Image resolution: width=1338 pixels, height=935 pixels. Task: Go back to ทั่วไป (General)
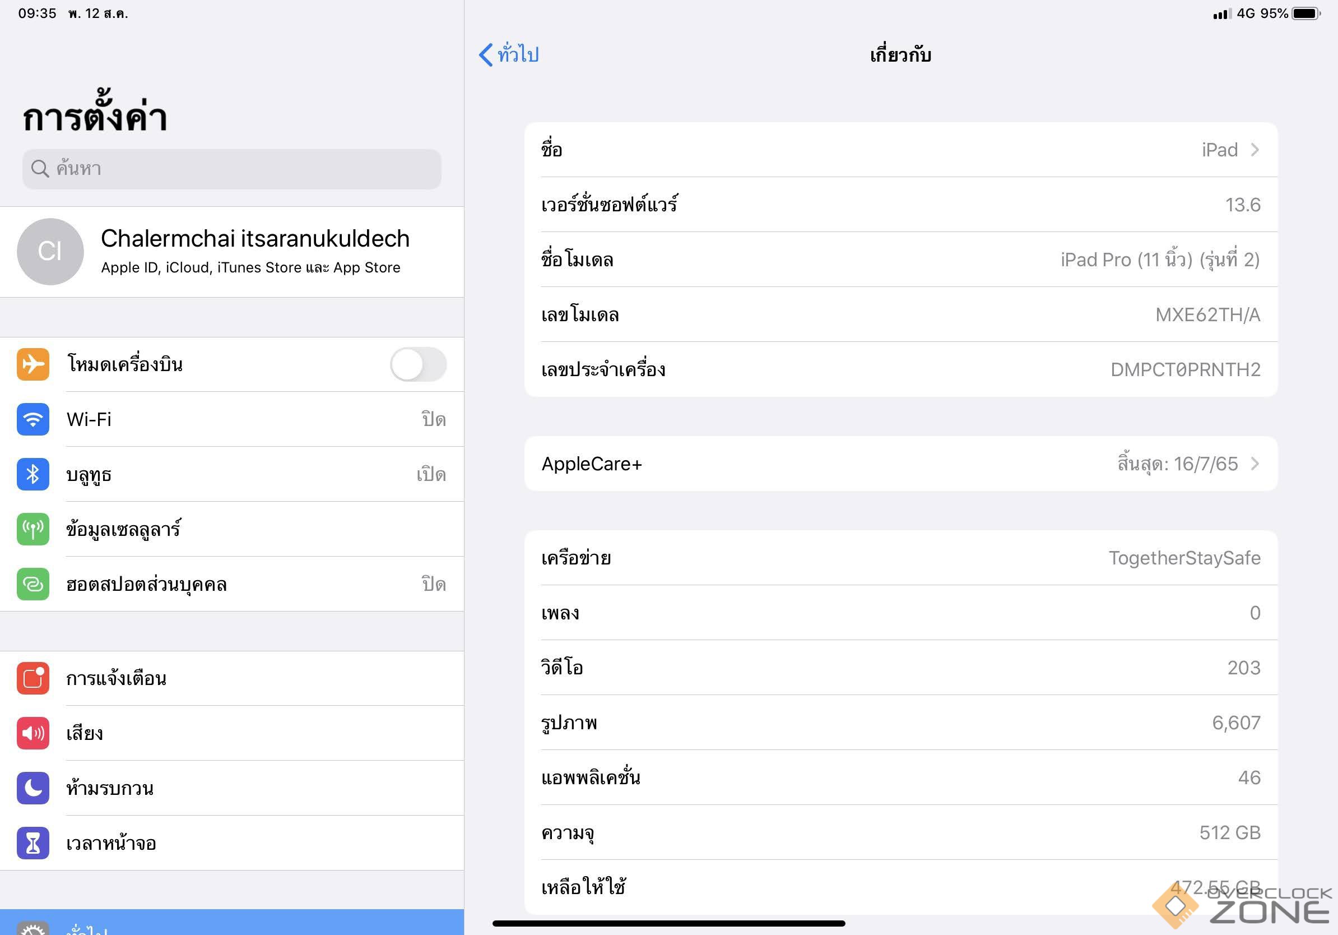click(509, 55)
